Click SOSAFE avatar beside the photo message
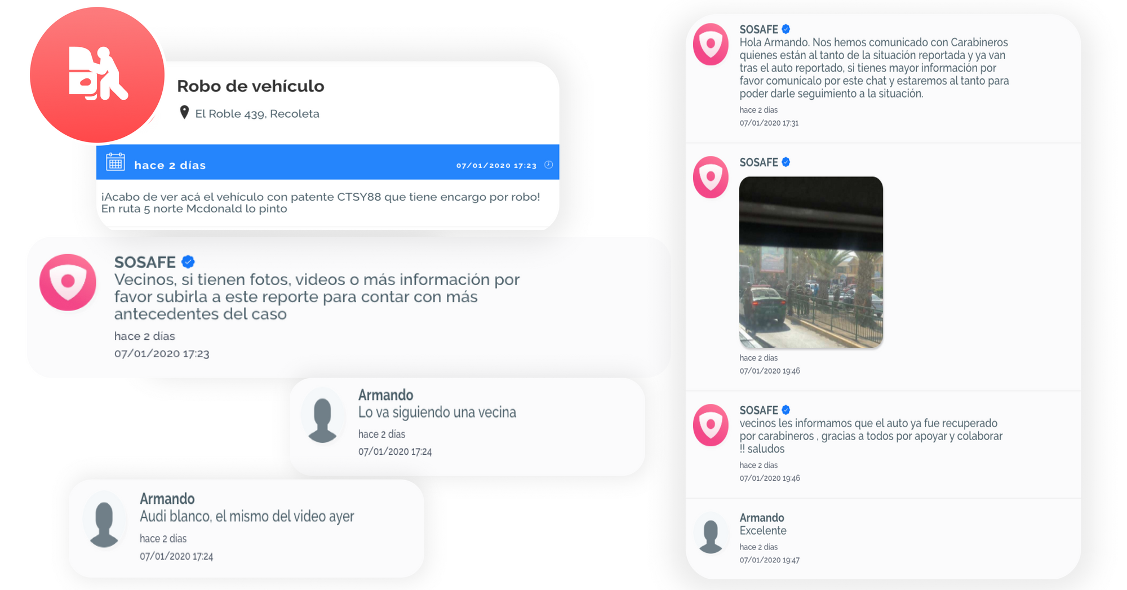 coord(711,177)
